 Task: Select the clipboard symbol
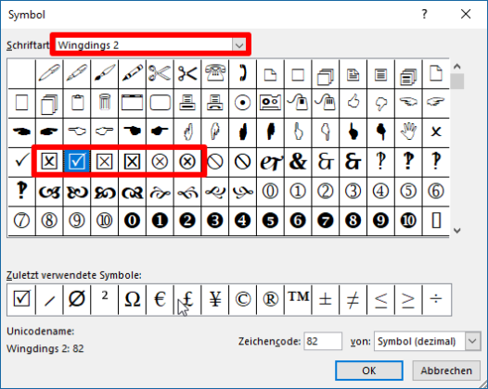coord(77,103)
